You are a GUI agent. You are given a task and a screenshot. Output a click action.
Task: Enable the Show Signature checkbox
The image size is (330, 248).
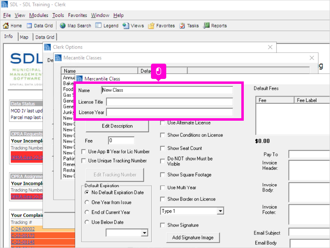(x=163, y=225)
